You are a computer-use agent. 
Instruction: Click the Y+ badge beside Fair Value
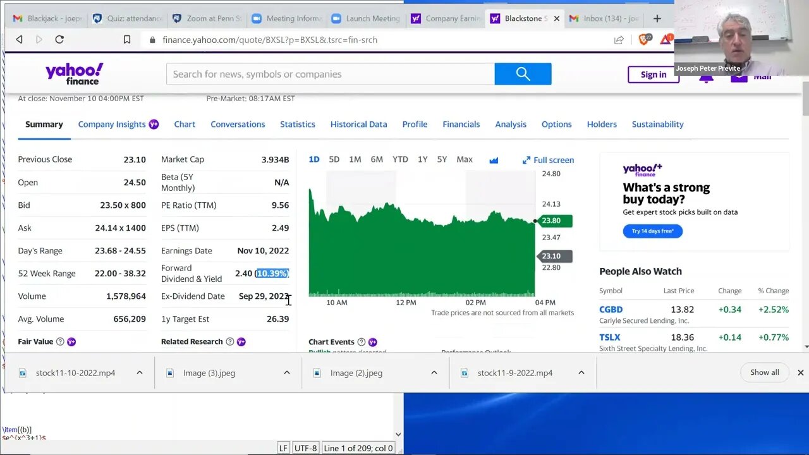[x=71, y=342]
